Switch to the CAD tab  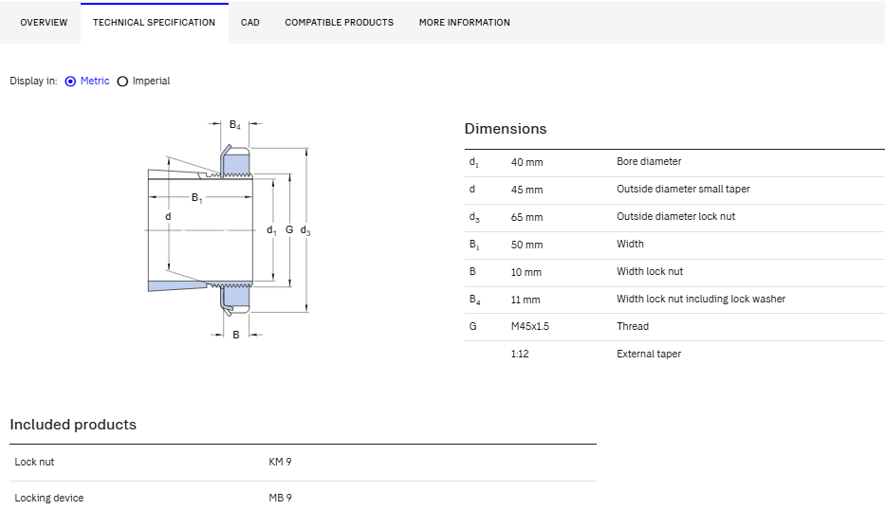[x=250, y=23]
